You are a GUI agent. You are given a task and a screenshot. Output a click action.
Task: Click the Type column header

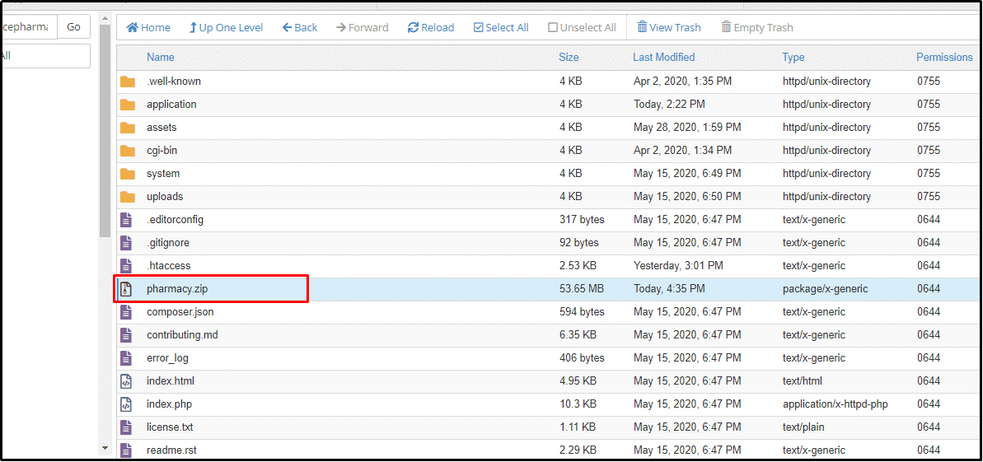[x=793, y=58]
